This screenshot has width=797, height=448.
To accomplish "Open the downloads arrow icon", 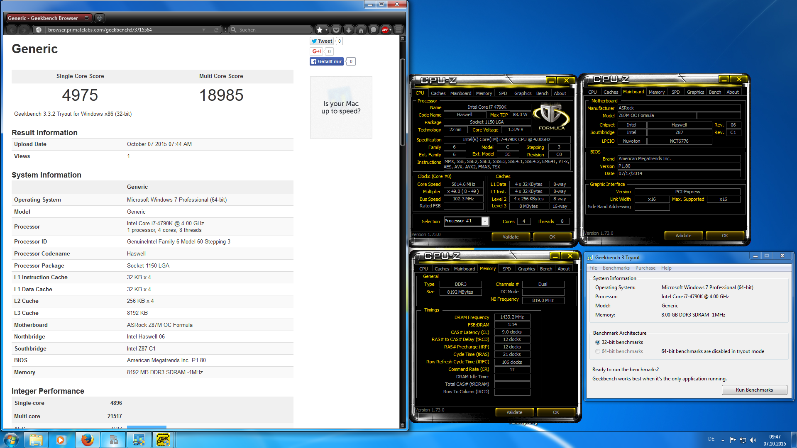I will click(x=349, y=30).
